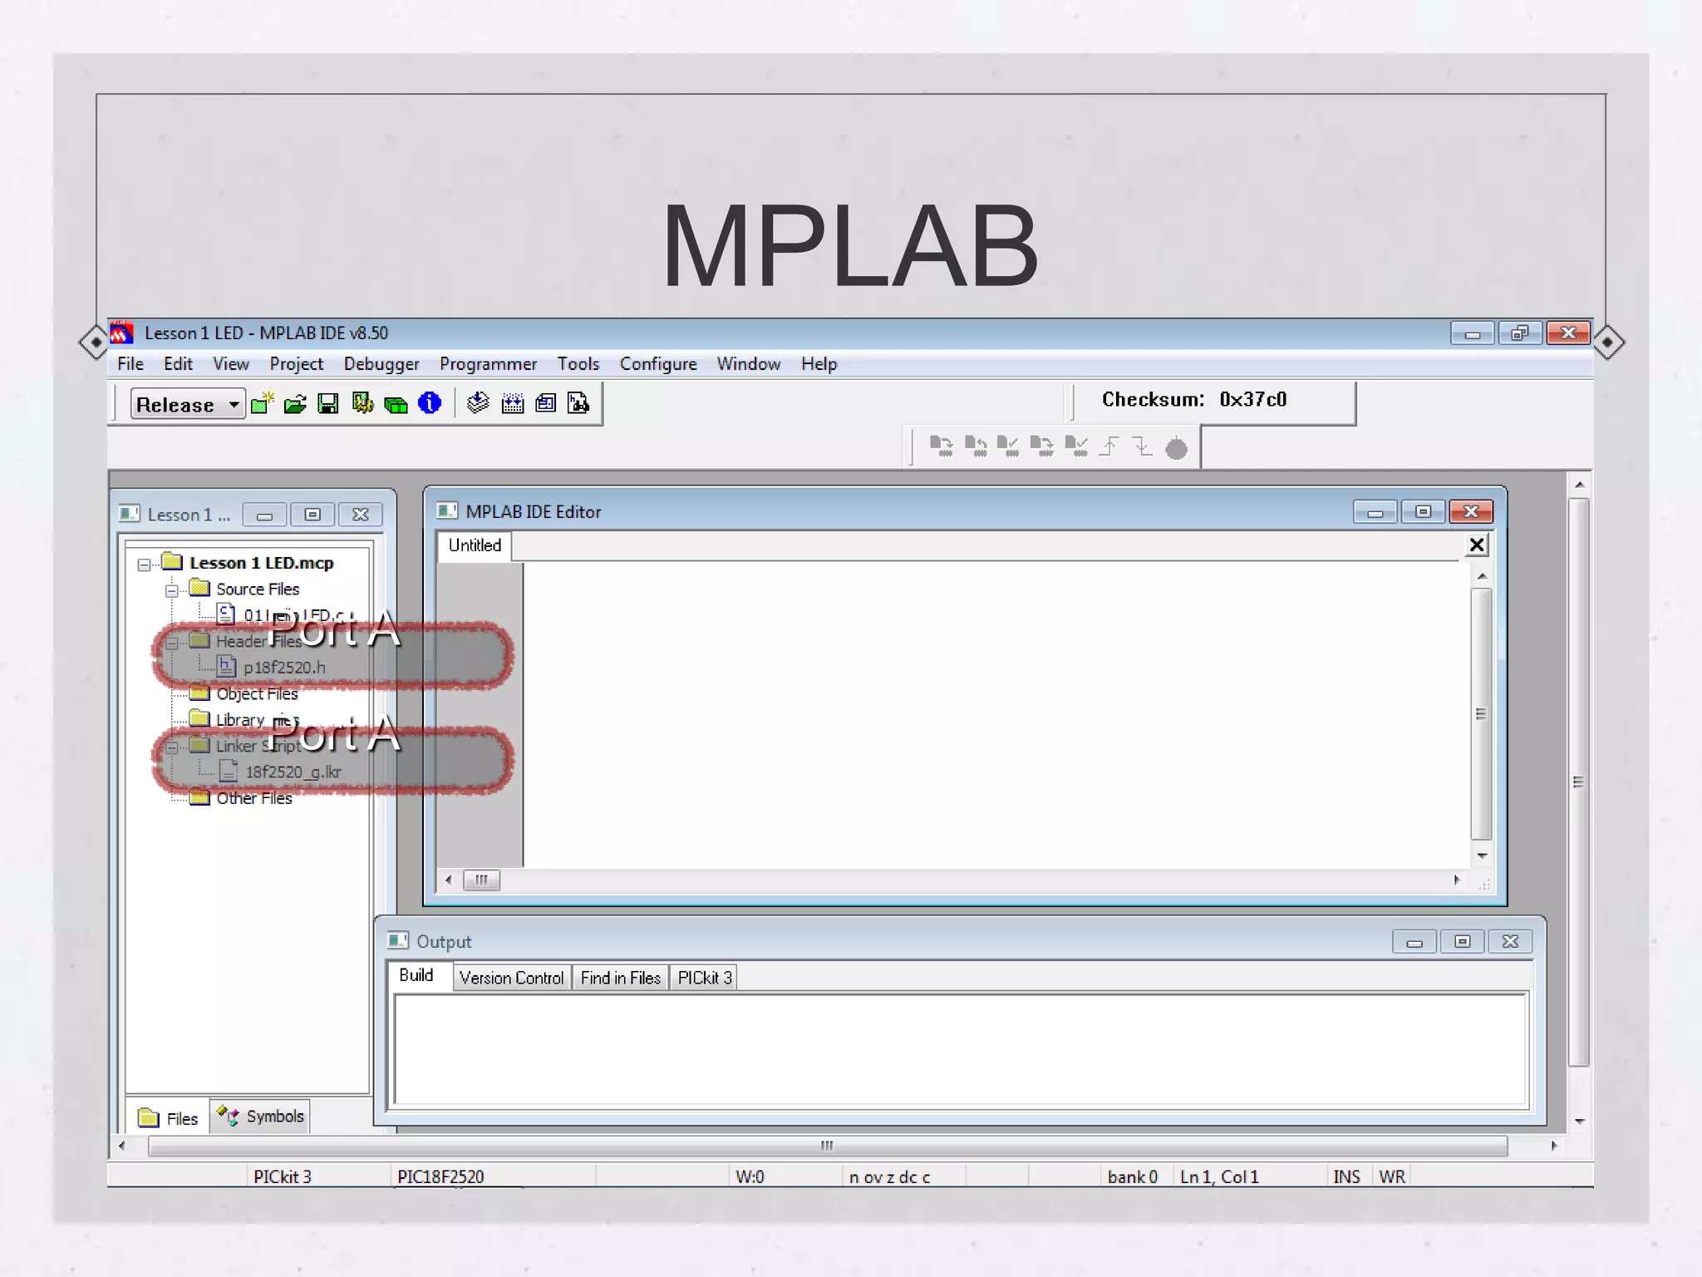Click Ln 1, Col 1 in status bar
Screen dimensions: 1702x1277
point(1219,1176)
